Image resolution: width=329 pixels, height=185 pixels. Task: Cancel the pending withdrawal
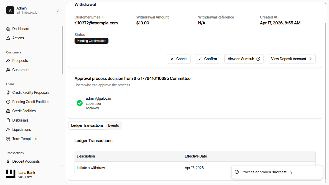[179, 59]
